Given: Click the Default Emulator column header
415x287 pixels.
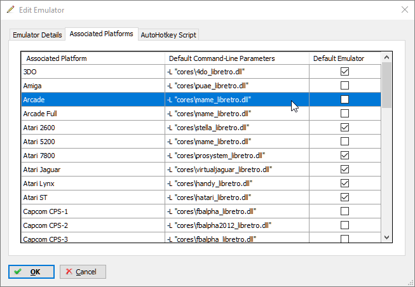Looking at the screenshot, I should click(345, 58).
